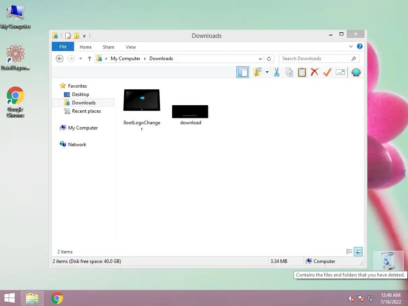
Task: Click the taskbar clock showing 12:46 AM
Action: tap(390, 298)
